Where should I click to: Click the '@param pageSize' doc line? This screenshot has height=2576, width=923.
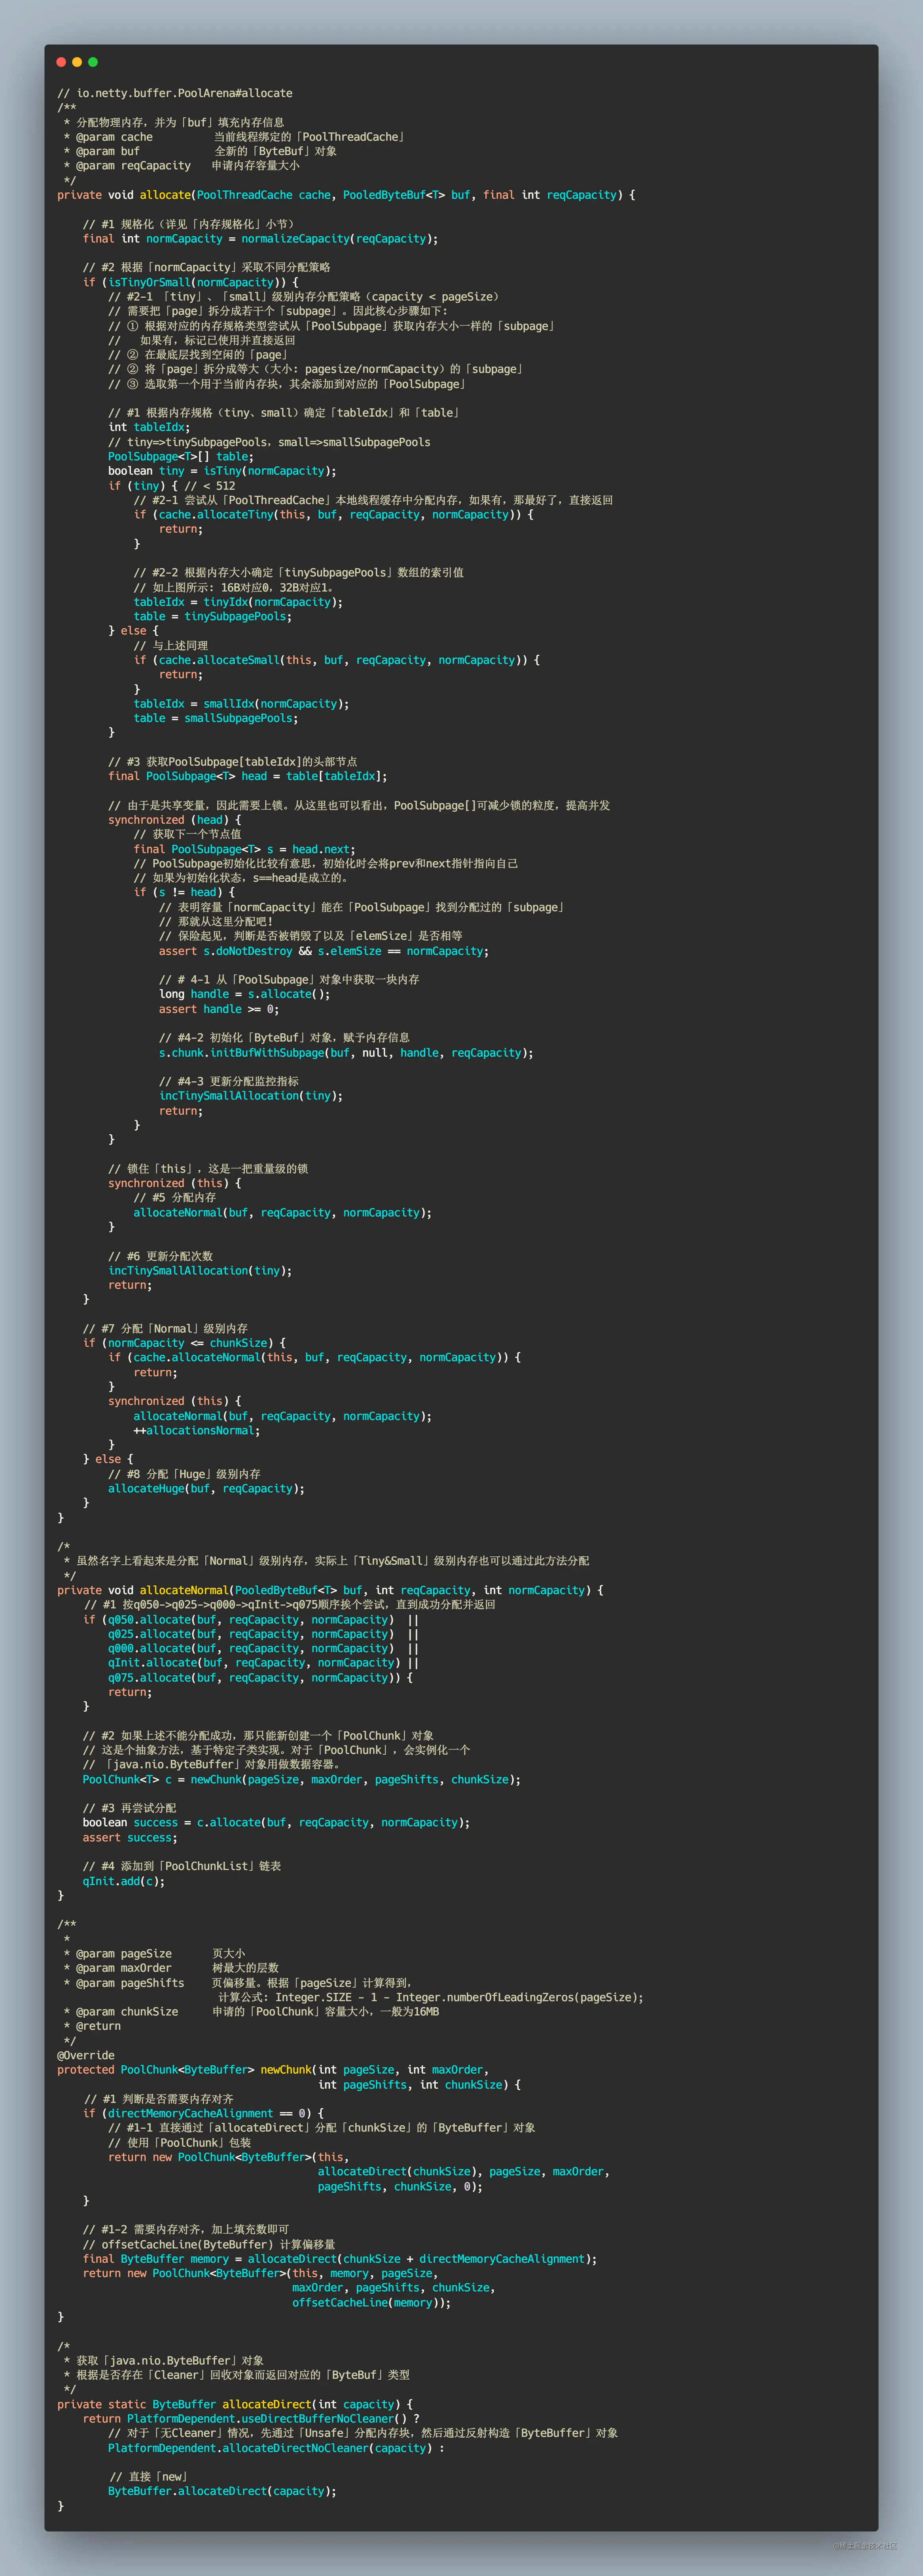click(x=155, y=1954)
